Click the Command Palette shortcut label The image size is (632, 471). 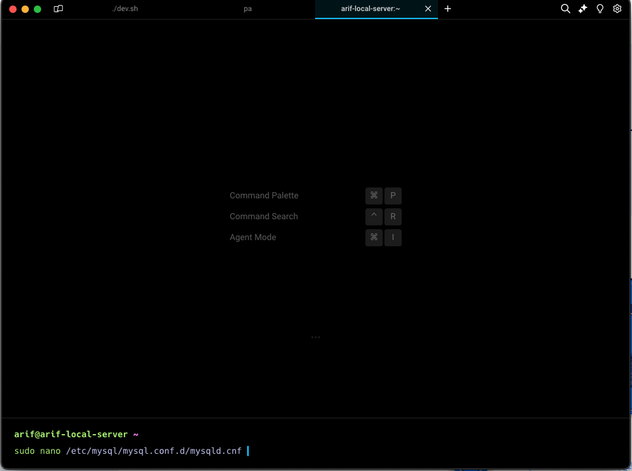264,195
